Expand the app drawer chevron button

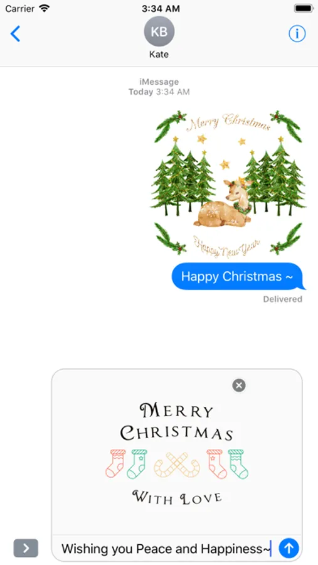point(26,548)
